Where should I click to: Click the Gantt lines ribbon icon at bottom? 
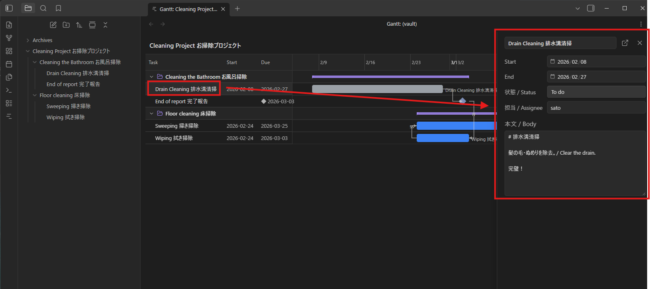(x=9, y=116)
